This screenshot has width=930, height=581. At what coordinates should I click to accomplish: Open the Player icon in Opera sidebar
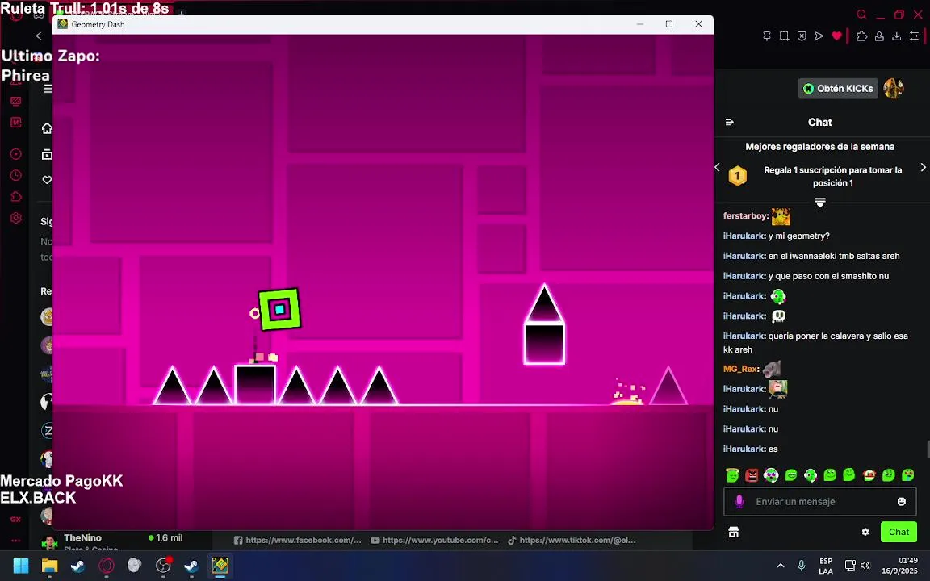click(x=16, y=153)
